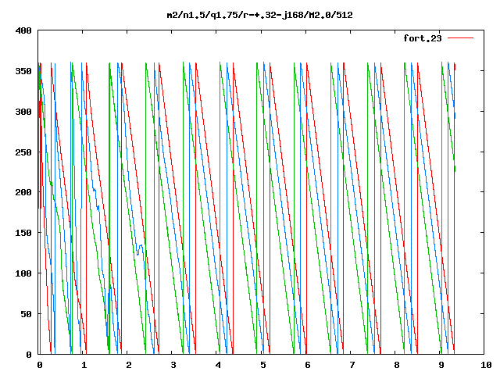
Task: Click the x-axis label 3
Action: coord(173,365)
